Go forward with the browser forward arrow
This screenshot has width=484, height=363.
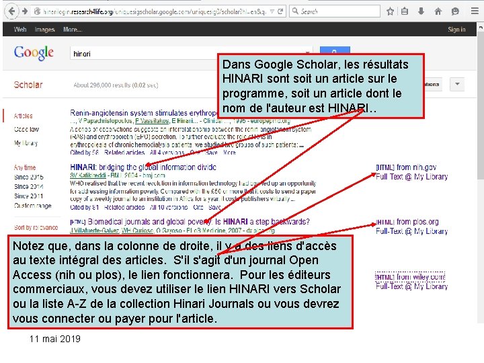click(25, 11)
